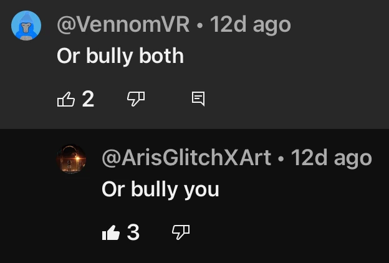The image size is (389, 263).
Task: Like the "Or bully both" comment
Action: (x=66, y=99)
